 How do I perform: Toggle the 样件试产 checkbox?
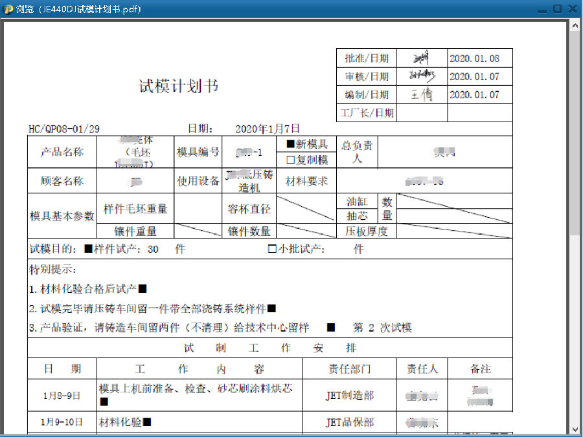[89, 249]
